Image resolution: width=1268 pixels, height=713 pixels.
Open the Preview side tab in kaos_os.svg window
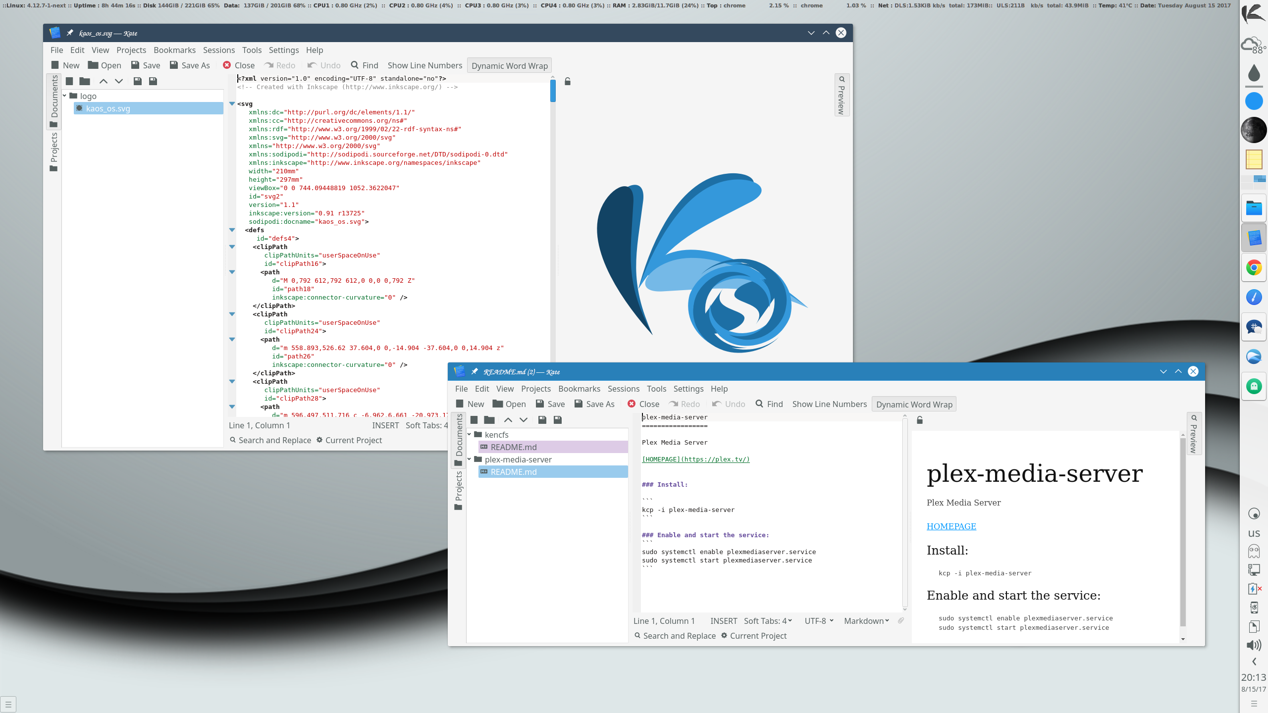click(x=842, y=95)
